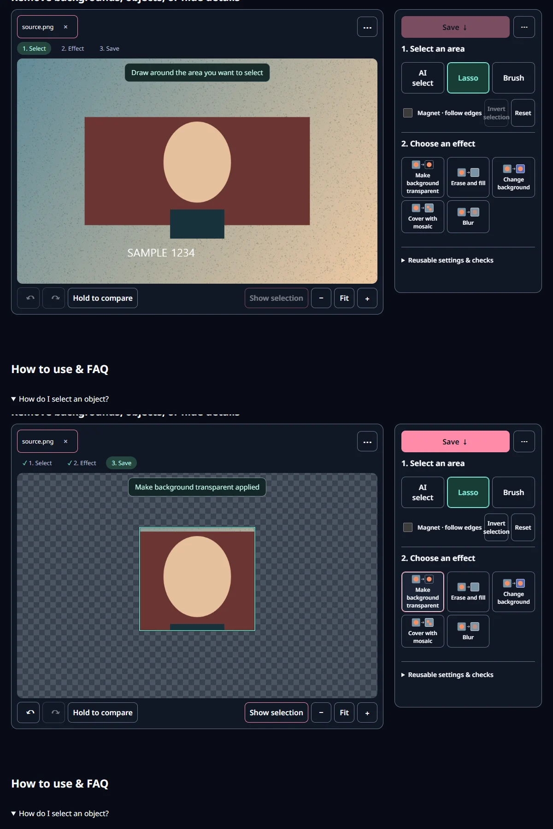The width and height of the screenshot is (553, 829).
Task: Select Change background effect in lower panel
Action: [x=513, y=592]
